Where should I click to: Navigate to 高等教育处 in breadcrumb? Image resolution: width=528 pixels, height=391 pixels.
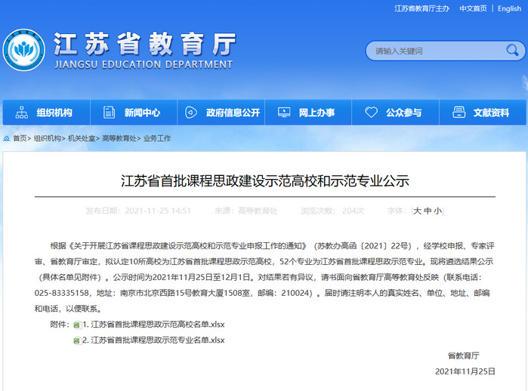tap(119, 139)
